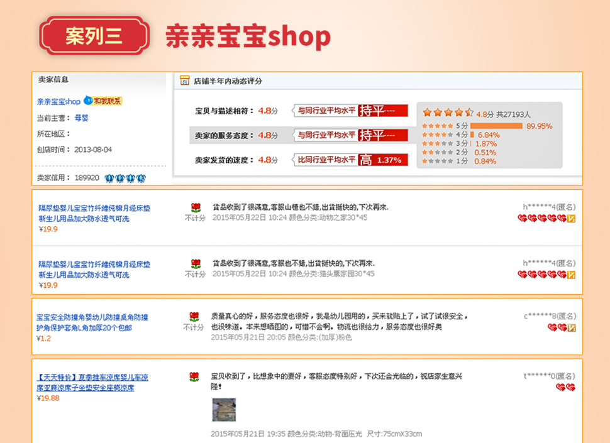Open 【天天特价】夏季推车凉席 product link
The image size is (610, 443).
tap(92, 383)
